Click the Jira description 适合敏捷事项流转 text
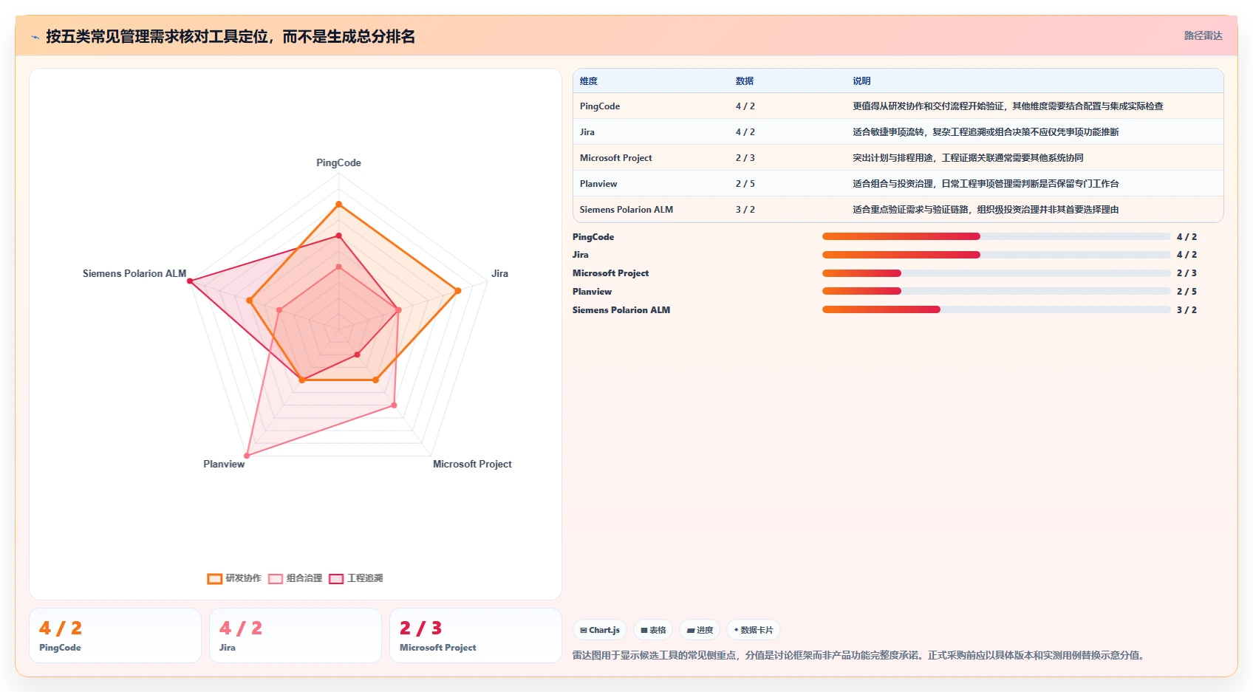The width and height of the screenshot is (1253, 692). [x=986, y=132]
